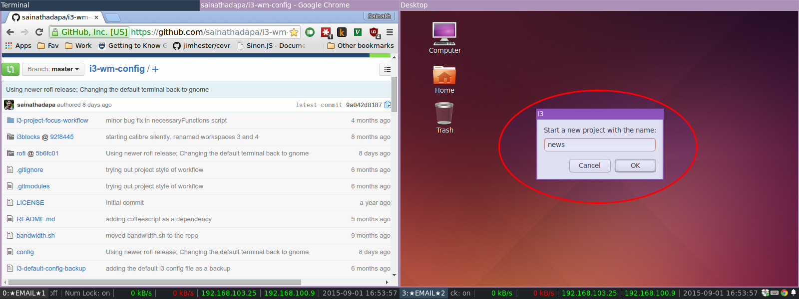Close the sainathadapa/i3-wm tab
The height and width of the screenshot is (299, 799).
(96, 17)
